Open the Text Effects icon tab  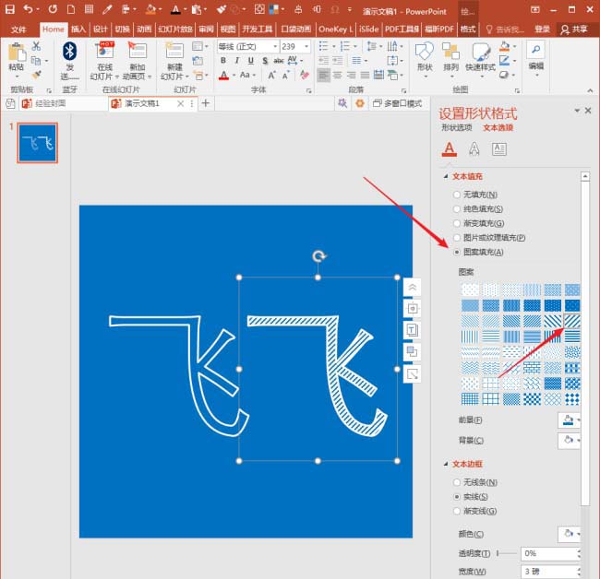pyautogui.click(x=474, y=149)
